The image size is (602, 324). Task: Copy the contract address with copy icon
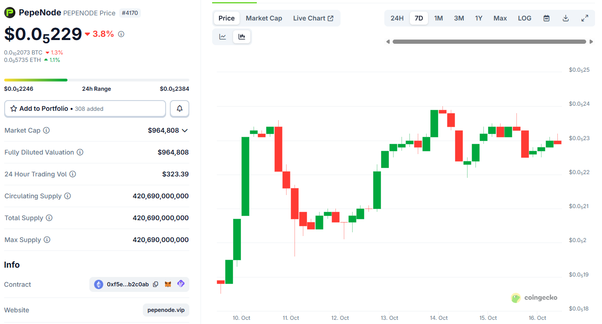[155, 284]
